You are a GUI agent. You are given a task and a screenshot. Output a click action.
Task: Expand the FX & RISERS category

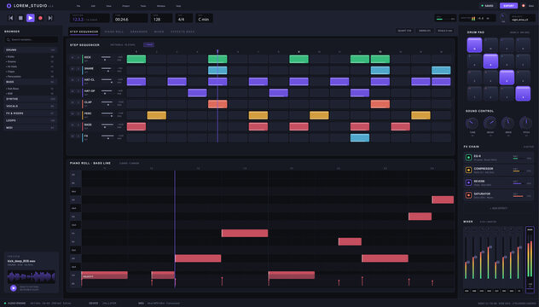(31, 113)
